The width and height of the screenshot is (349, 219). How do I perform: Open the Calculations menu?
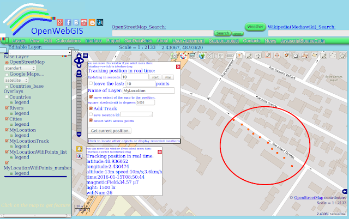tap(68, 41)
